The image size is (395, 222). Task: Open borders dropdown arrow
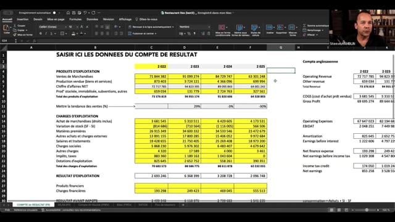pyautogui.click(x=66, y=33)
